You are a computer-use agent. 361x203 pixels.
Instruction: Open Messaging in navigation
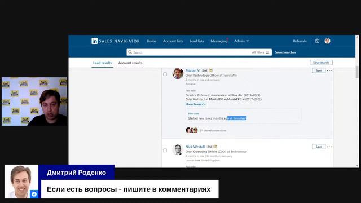(x=219, y=41)
